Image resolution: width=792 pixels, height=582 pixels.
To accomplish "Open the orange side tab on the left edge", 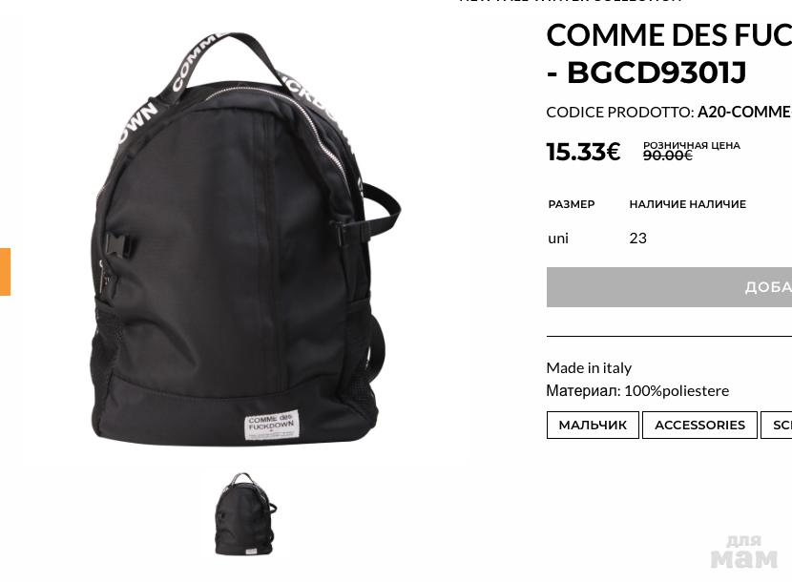I will tap(5, 271).
